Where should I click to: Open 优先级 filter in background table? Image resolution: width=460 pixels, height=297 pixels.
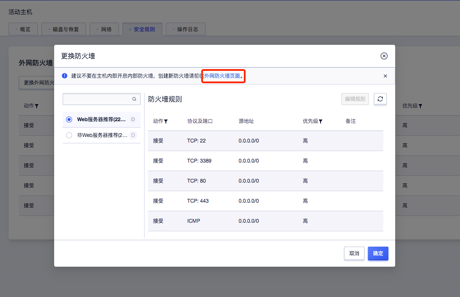click(x=420, y=106)
